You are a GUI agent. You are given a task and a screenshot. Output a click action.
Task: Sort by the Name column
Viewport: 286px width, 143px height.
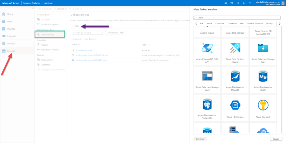(76, 44)
